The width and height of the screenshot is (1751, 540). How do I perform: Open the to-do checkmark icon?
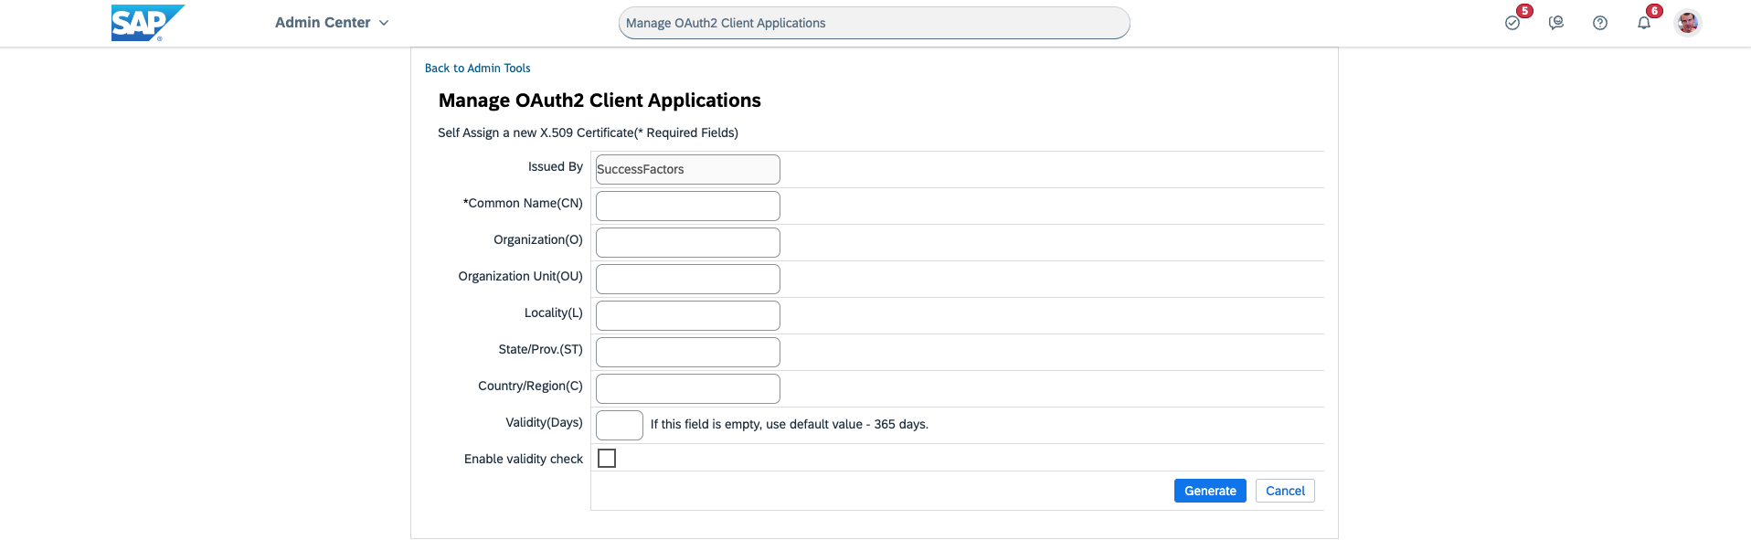(x=1512, y=23)
